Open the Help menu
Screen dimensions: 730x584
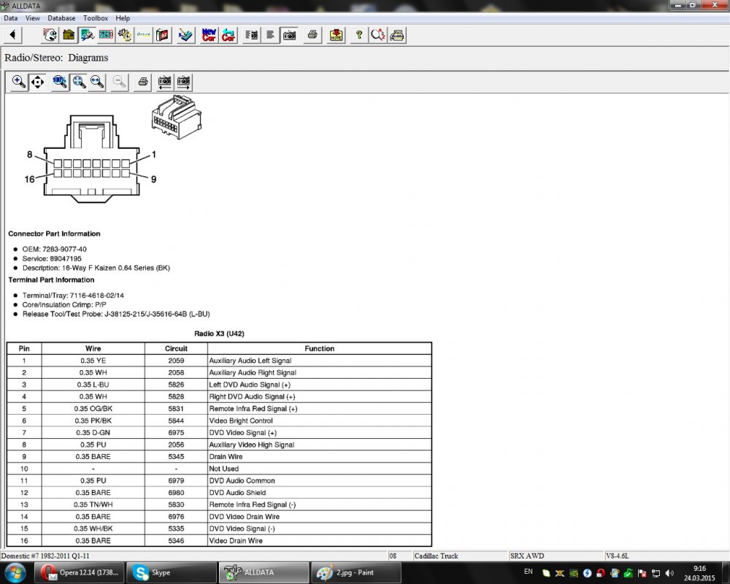[x=123, y=18]
